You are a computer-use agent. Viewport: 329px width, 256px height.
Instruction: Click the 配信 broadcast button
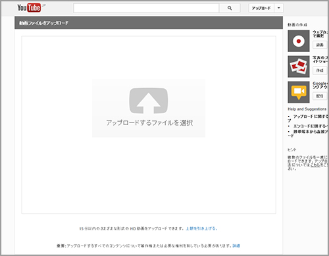click(x=320, y=96)
